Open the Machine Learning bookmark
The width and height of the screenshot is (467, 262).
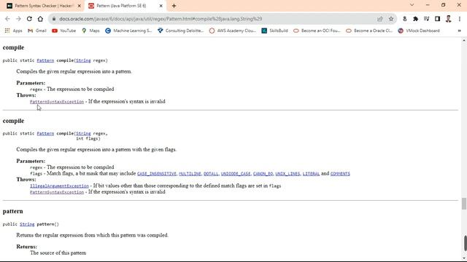[128, 31]
